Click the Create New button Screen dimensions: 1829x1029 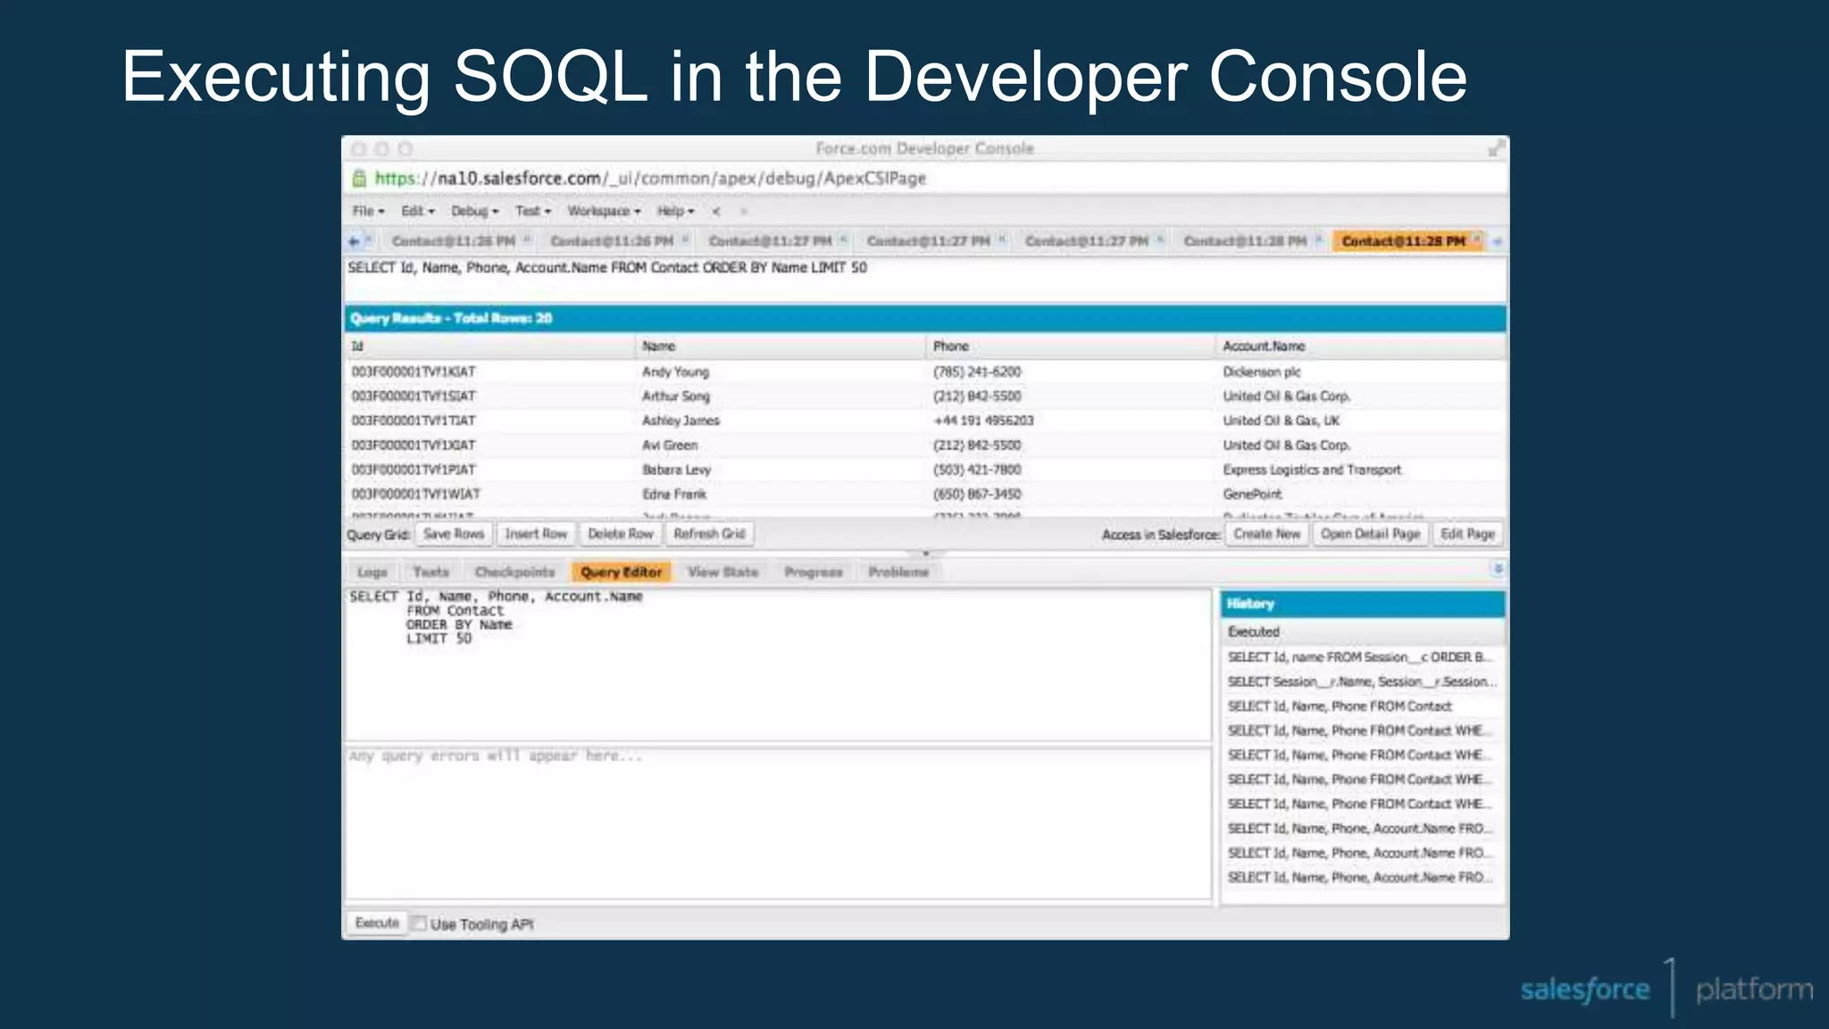pyautogui.click(x=1266, y=534)
